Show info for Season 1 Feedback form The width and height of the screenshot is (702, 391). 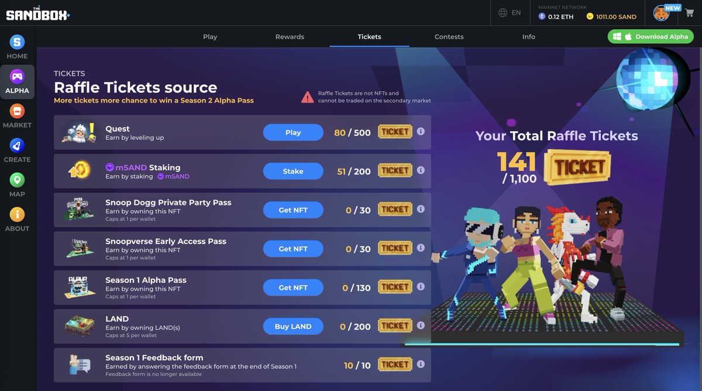[420, 364]
